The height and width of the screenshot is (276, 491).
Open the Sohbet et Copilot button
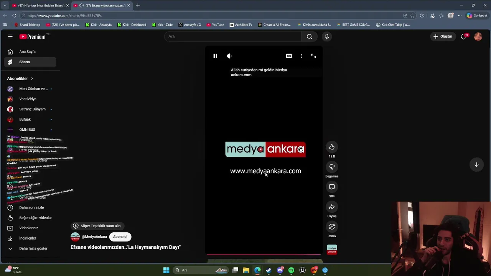pos(477,16)
